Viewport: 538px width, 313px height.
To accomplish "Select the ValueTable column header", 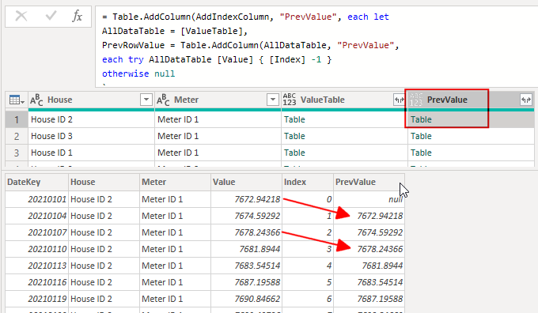I will click(344, 100).
